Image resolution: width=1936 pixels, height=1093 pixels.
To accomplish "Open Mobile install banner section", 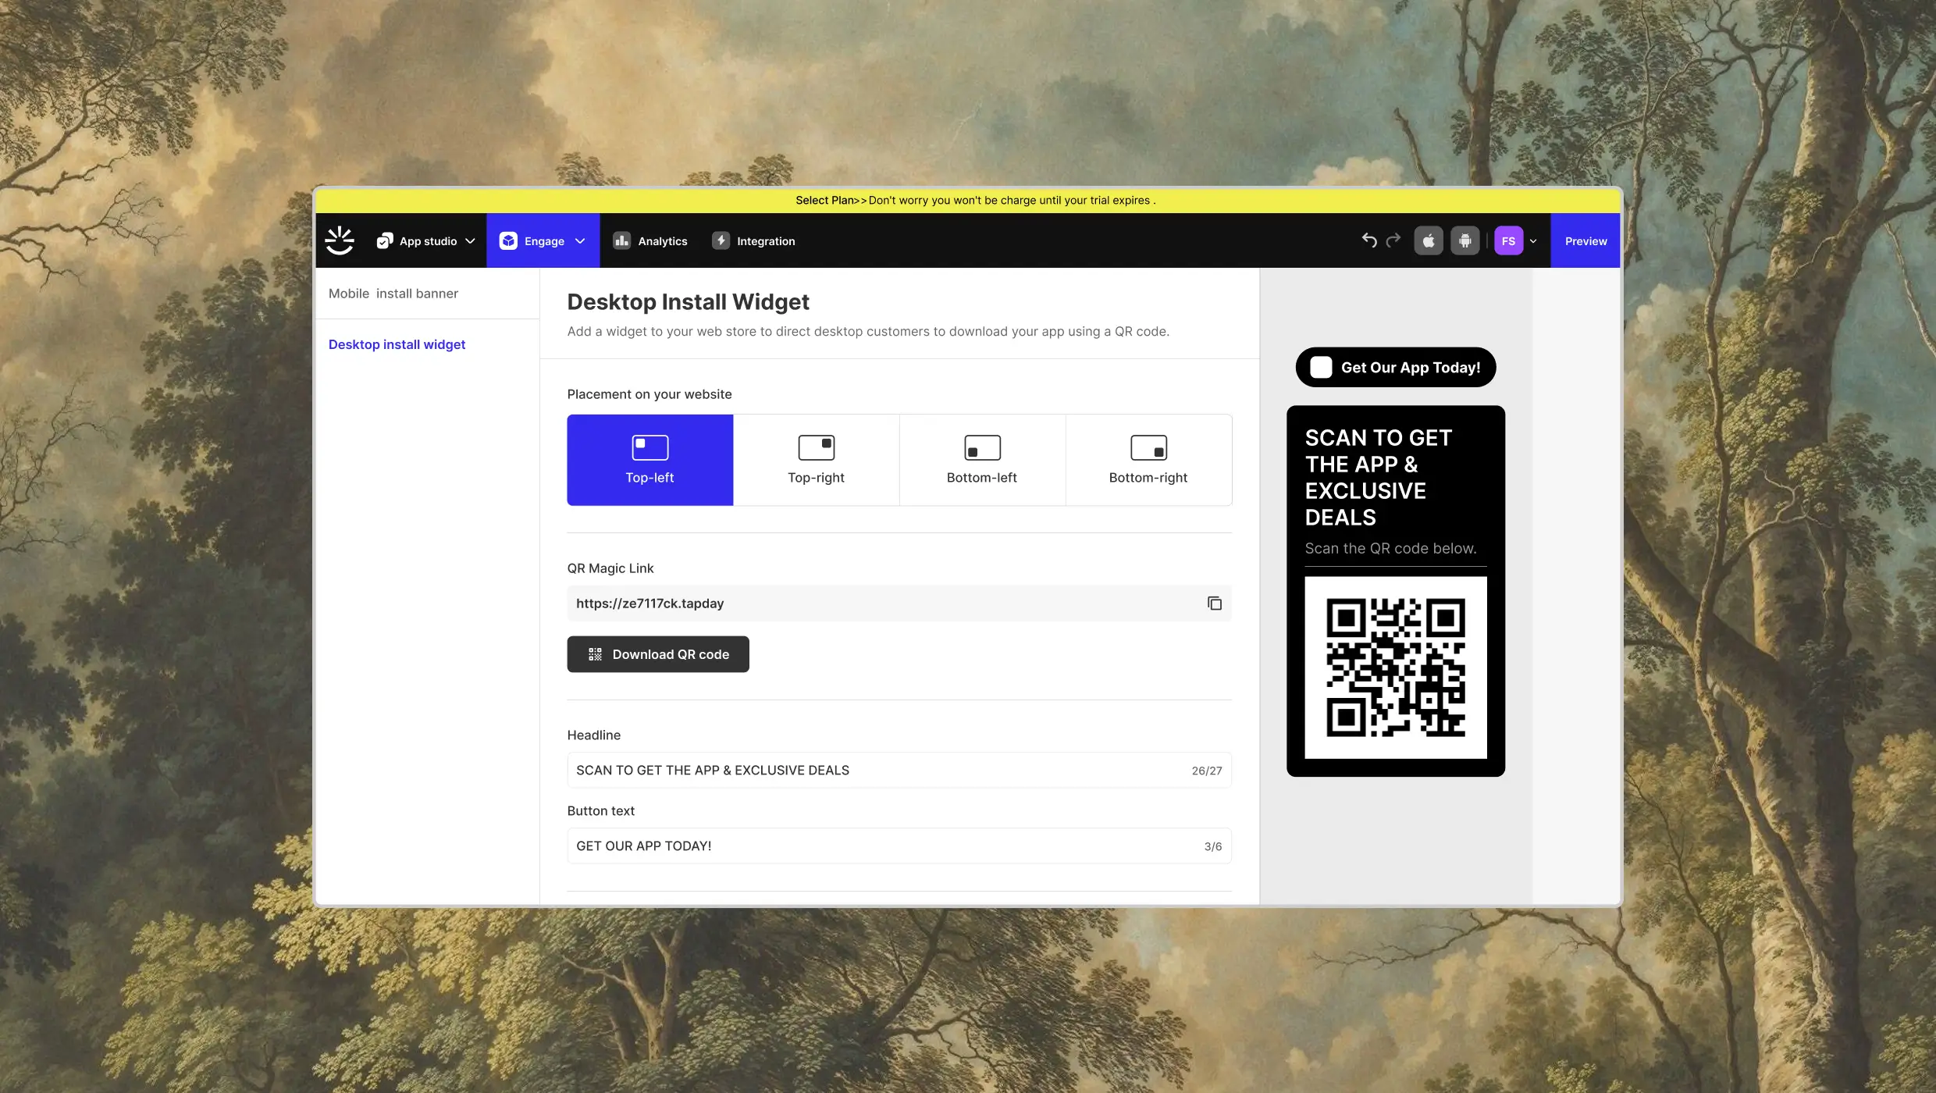I will [393, 294].
